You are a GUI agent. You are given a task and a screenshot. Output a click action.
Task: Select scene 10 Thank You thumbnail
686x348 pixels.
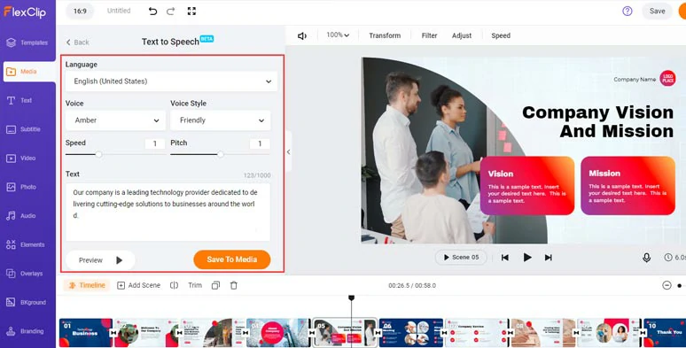pyautogui.click(x=665, y=333)
